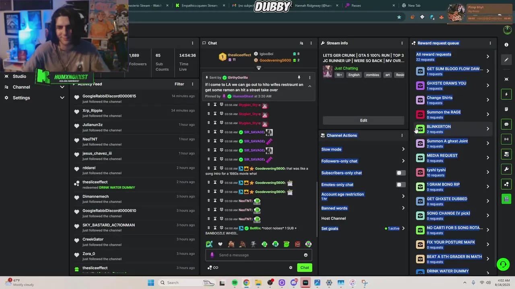Screen dimensions: 515x289
Task: Click the Edit stream info button
Action: (363, 120)
